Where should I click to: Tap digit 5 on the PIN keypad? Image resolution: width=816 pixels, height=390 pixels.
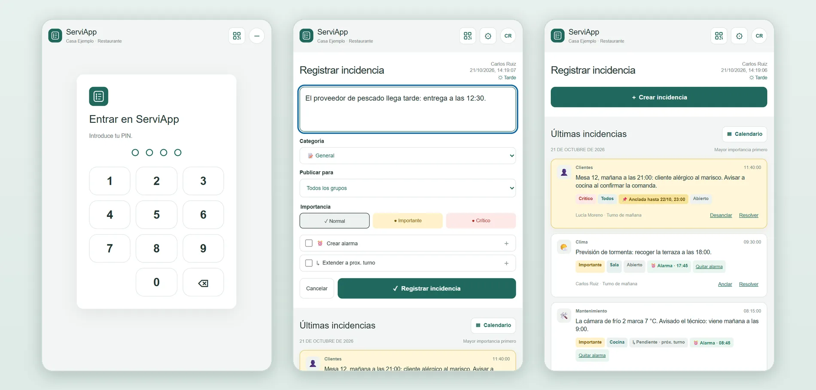[156, 215]
